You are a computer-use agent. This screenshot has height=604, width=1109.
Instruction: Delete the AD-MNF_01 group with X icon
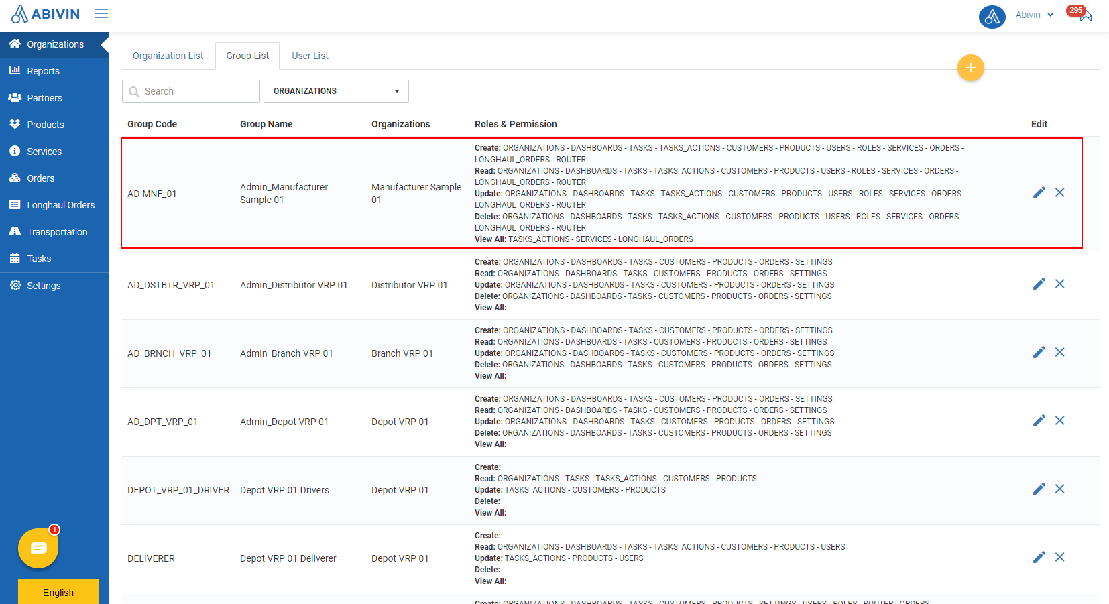pos(1059,193)
